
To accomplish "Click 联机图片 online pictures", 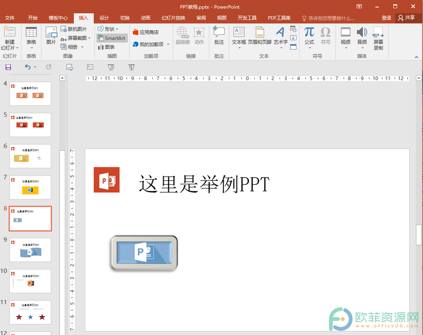I will (x=74, y=29).
